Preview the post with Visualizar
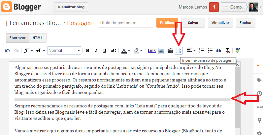Screen dimensions: 263x135 click(x=220, y=23)
